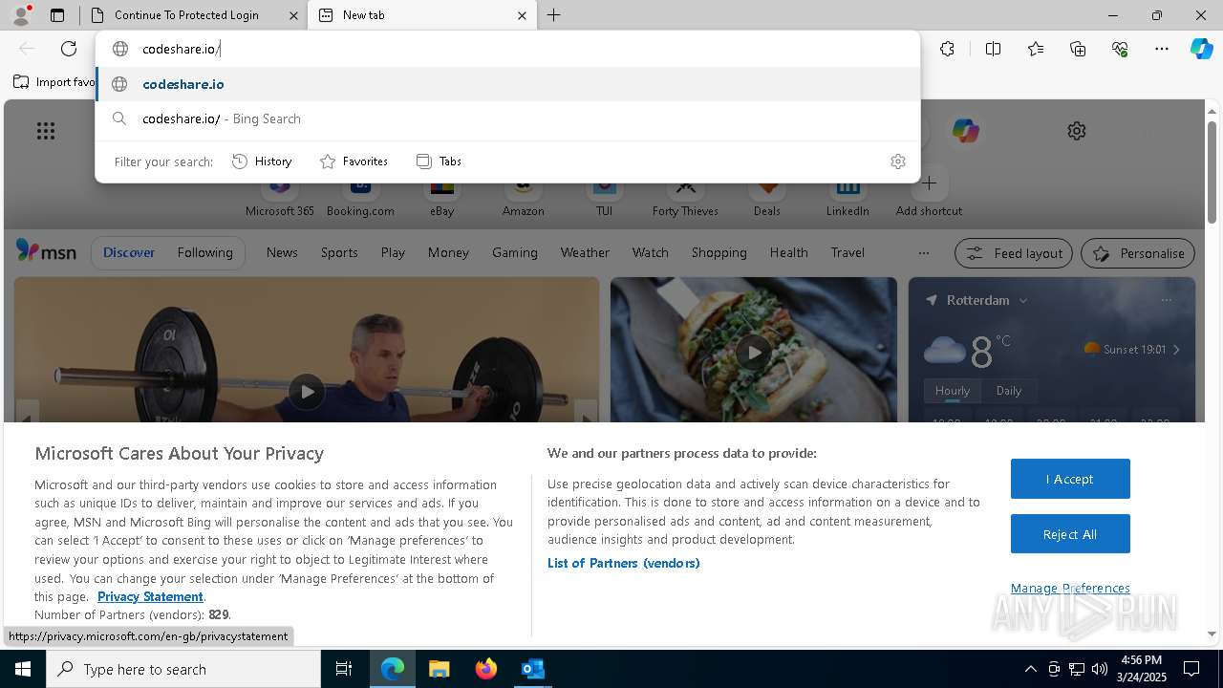This screenshot has width=1223, height=688.
Task: Open the Collections toolbar icon
Action: 1078,49
